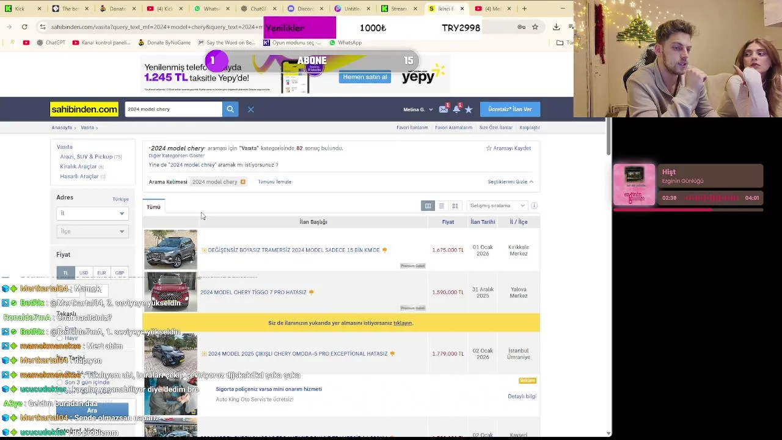The height and width of the screenshot is (440, 782).
Task: Open new browser tab
Action: tap(524, 9)
